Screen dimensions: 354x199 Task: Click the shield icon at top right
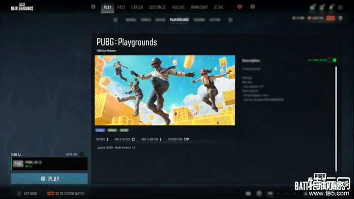tap(340, 18)
